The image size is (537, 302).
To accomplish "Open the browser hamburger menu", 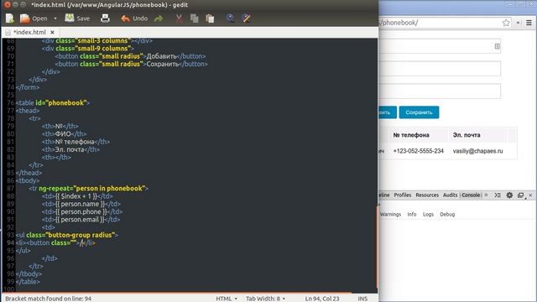I will [x=529, y=23].
